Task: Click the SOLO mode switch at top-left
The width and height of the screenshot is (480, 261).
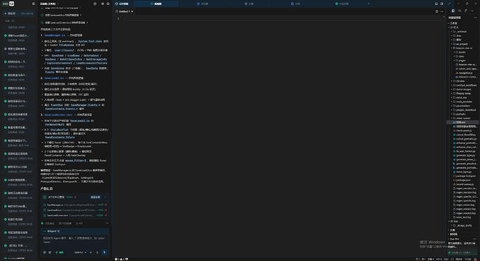Action: (x=8, y=3)
